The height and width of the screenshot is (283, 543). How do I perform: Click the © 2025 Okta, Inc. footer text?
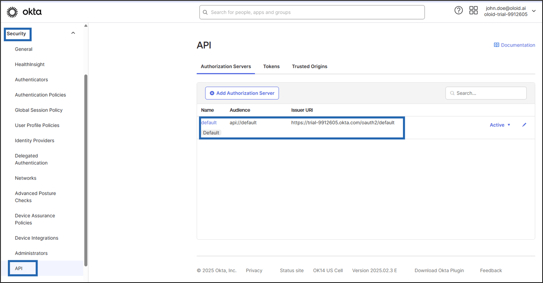(x=217, y=270)
